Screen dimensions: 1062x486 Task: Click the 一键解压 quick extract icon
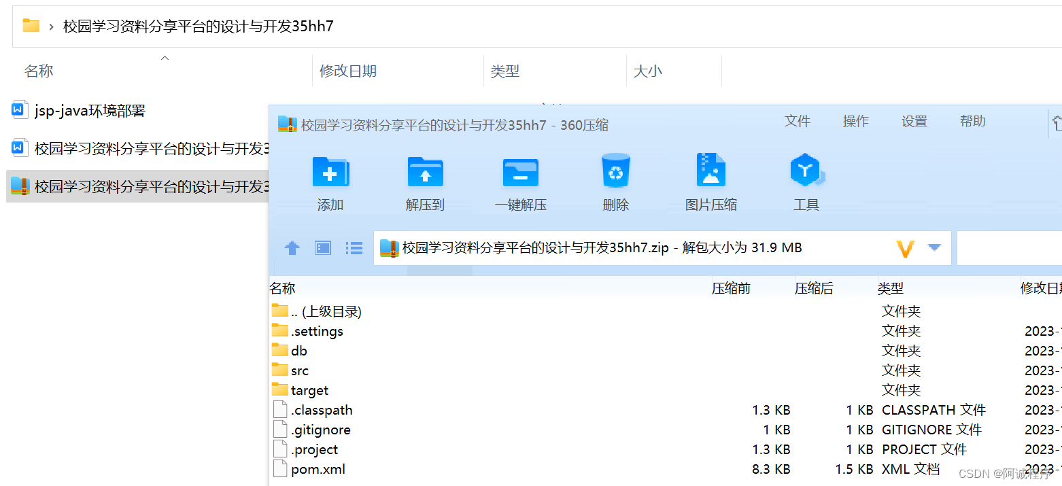[x=521, y=182]
